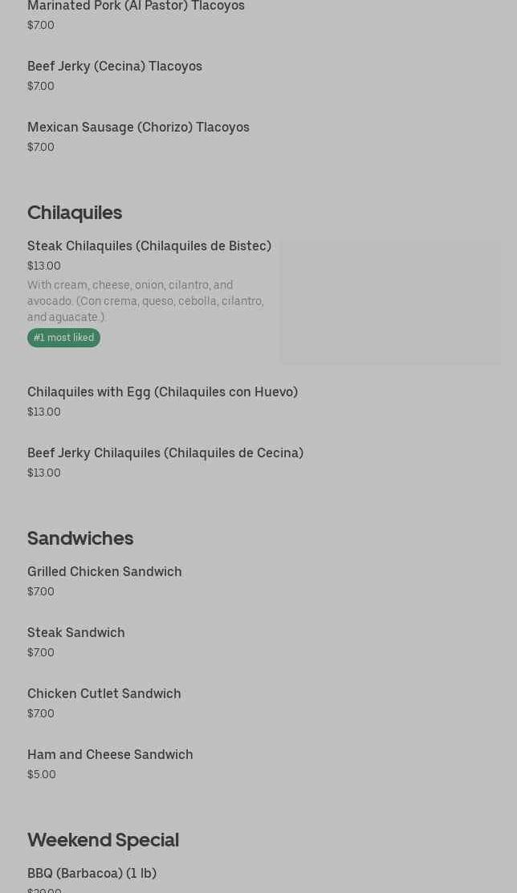Click the Steak Chilaquiles description text
Viewport: 517px width, 893px height.
click(x=145, y=301)
